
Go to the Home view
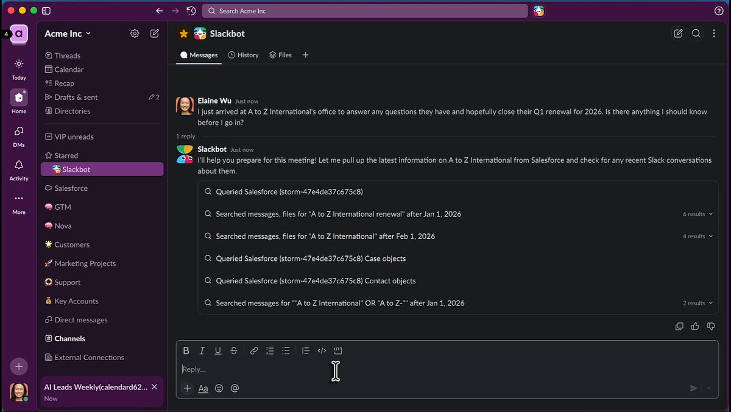pyautogui.click(x=19, y=102)
